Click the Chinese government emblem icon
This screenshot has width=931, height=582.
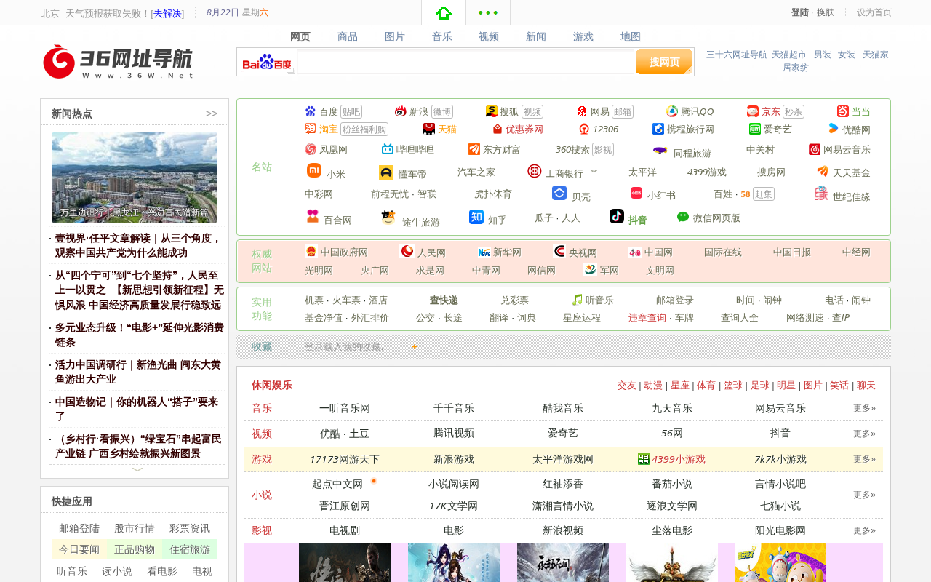click(311, 252)
